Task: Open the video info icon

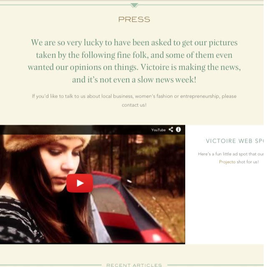Action: (x=178, y=130)
